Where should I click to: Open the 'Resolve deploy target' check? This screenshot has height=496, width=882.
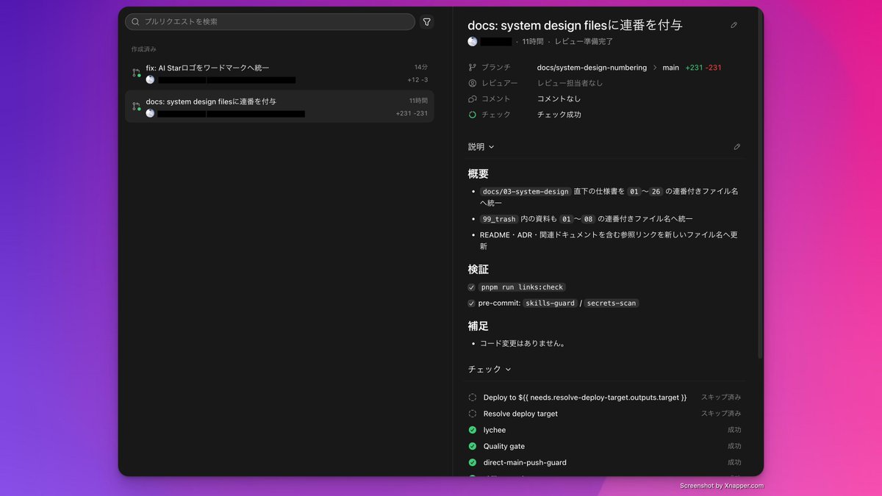click(605, 414)
